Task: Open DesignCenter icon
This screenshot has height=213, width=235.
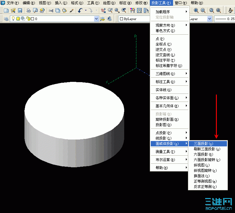Action: pyautogui.click(x=139, y=10)
